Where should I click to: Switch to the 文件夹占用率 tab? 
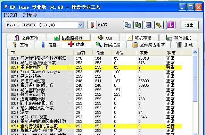click(148, 45)
